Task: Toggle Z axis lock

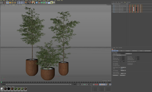Action: [23, 3]
